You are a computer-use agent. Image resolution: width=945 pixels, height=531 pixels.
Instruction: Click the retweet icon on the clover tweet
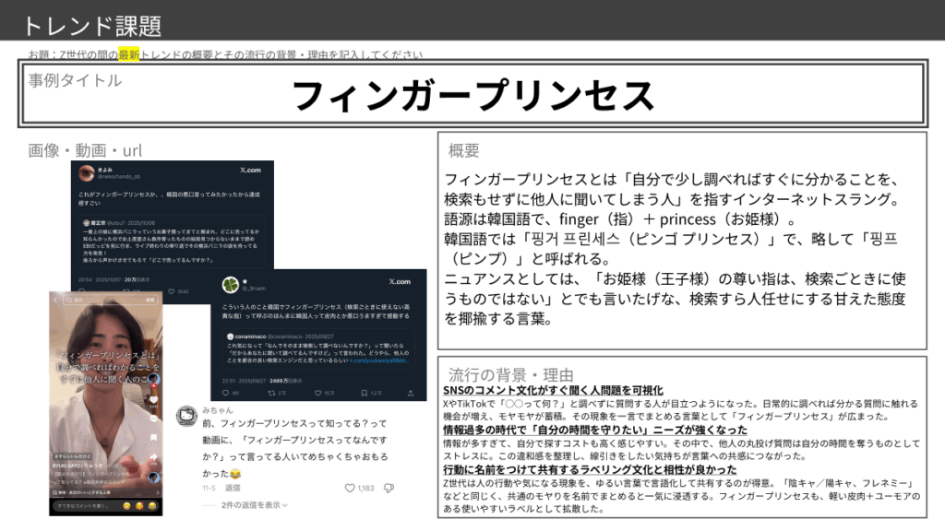pyautogui.click(x=274, y=392)
